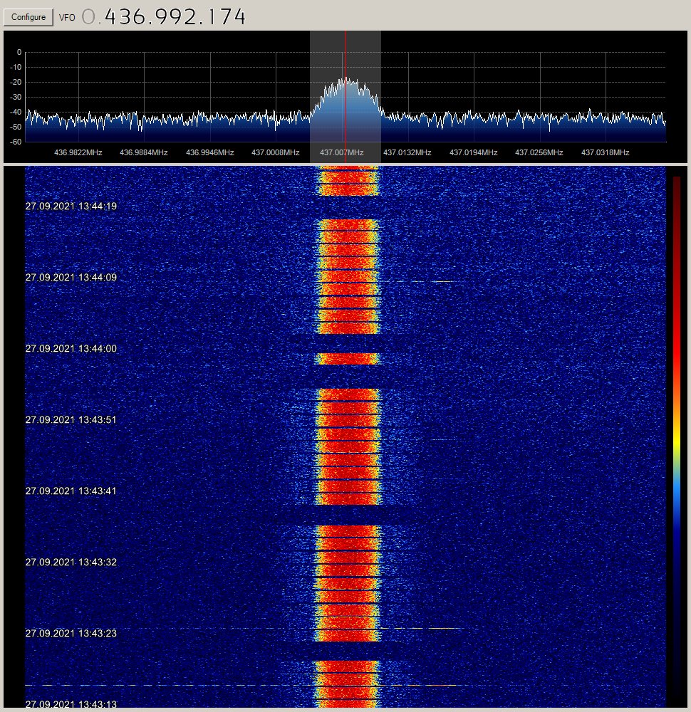The width and height of the screenshot is (691, 712).
Task: Click the 13:43:51 waterfall timestamp
Action: tap(71, 420)
